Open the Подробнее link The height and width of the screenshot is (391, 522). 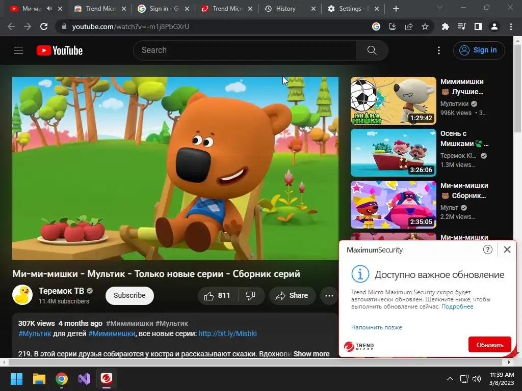[x=457, y=306]
